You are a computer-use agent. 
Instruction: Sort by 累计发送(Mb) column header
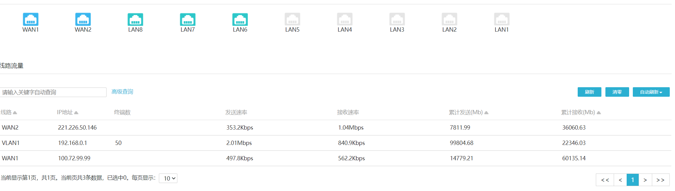click(468, 112)
